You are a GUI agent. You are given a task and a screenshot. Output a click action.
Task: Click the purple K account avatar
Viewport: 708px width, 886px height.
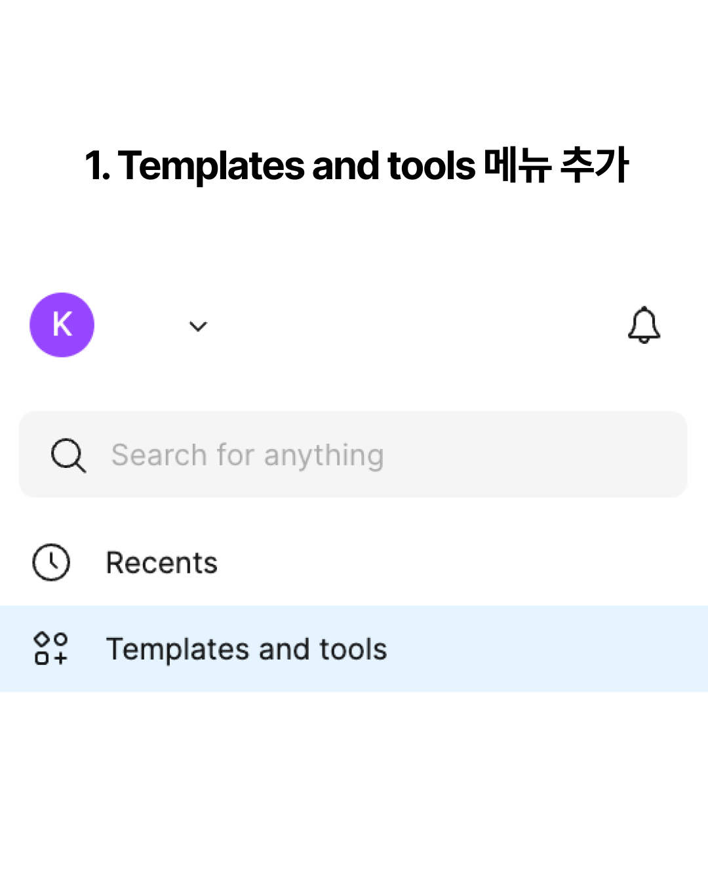pyautogui.click(x=62, y=325)
